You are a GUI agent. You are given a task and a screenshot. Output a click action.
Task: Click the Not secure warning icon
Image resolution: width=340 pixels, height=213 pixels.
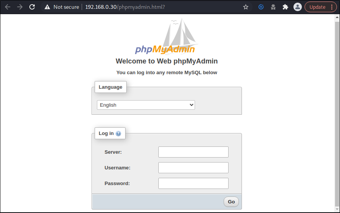(47, 7)
